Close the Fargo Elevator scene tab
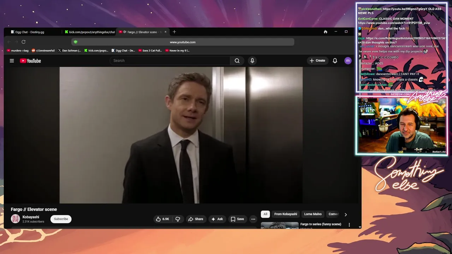The width and height of the screenshot is (452, 254). [165, 32]
